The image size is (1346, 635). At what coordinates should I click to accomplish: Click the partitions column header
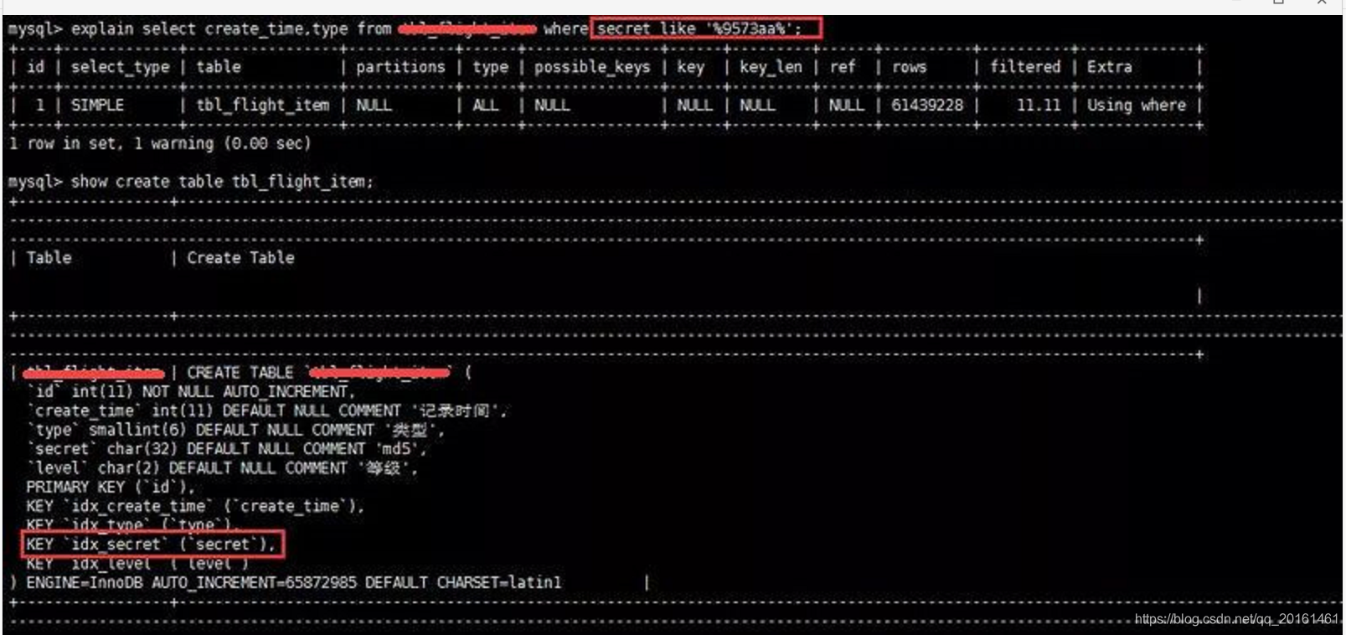click(400, 67)
